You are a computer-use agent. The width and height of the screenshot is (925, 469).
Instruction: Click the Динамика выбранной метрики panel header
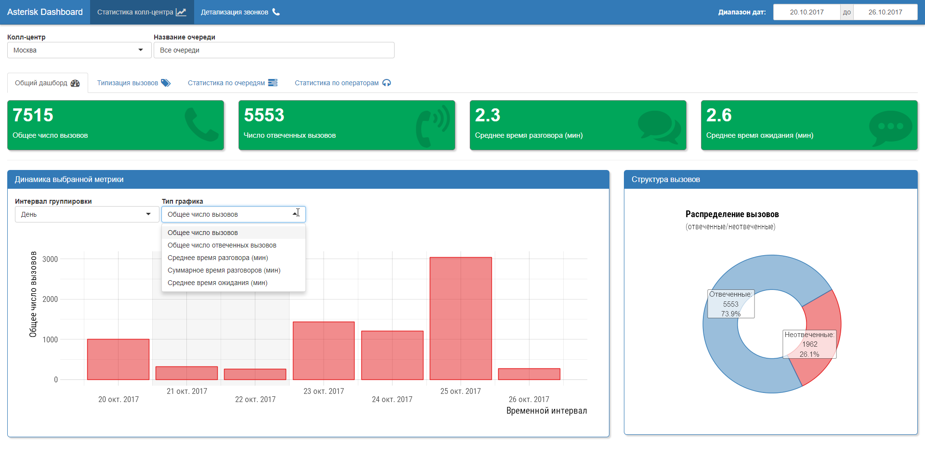(308, 180)
